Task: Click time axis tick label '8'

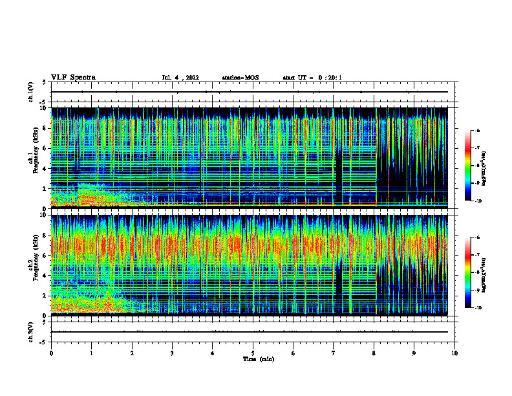Action: coord(374,353)
